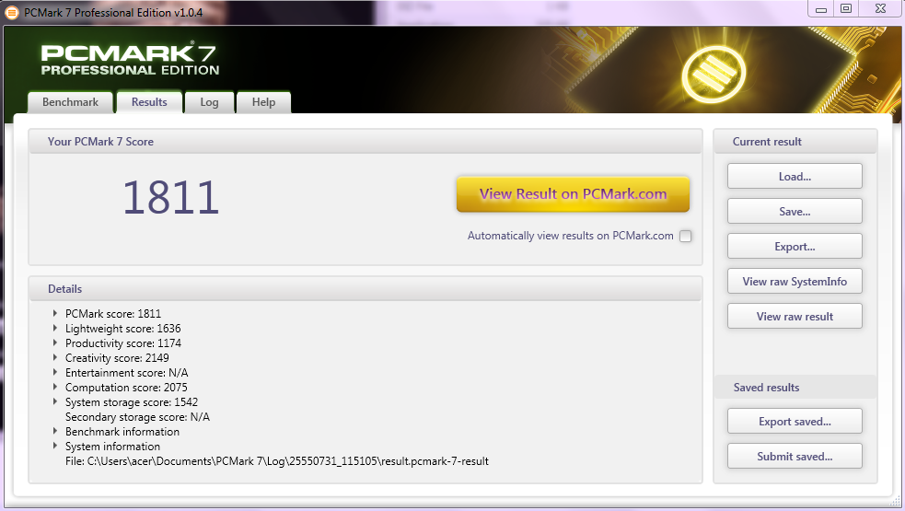Expand the Lightweight score row
This screenshot has width=905, height=511.
(55, 328)
